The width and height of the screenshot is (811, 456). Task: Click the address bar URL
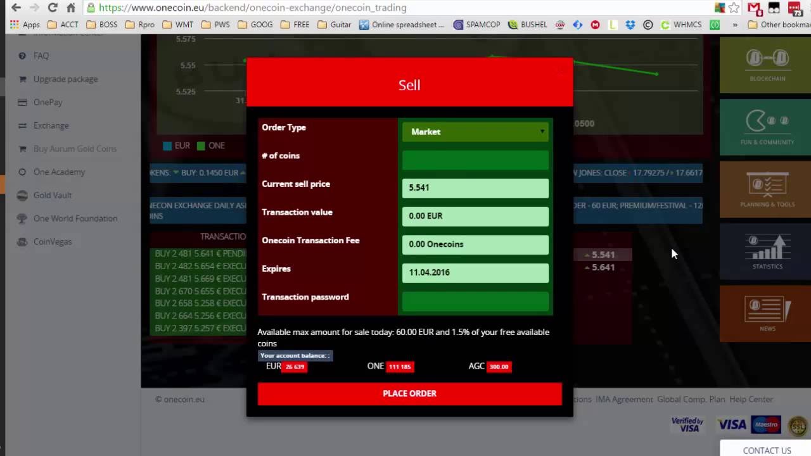(x=253, y=8)
